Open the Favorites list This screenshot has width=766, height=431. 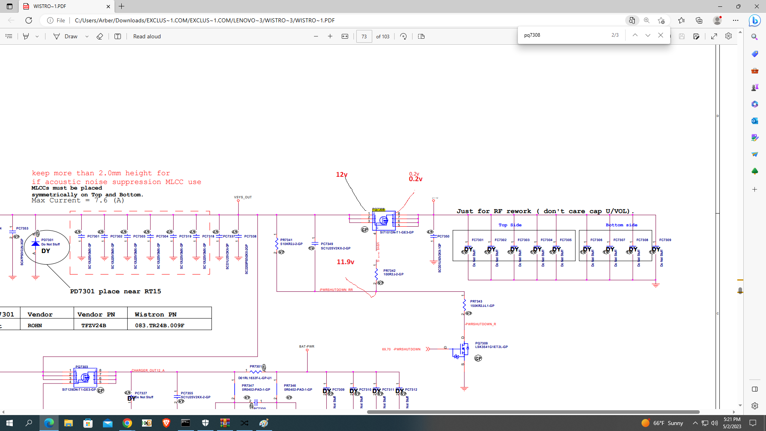click(681, 20)
